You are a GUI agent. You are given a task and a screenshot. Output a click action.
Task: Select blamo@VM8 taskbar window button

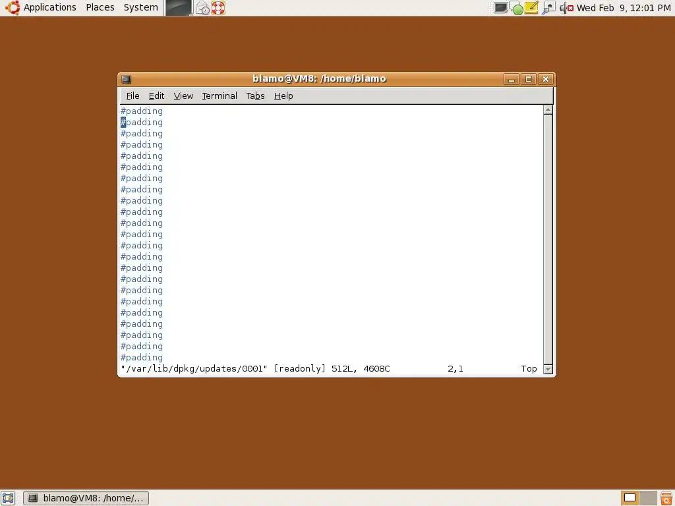(x=86, y=498)
